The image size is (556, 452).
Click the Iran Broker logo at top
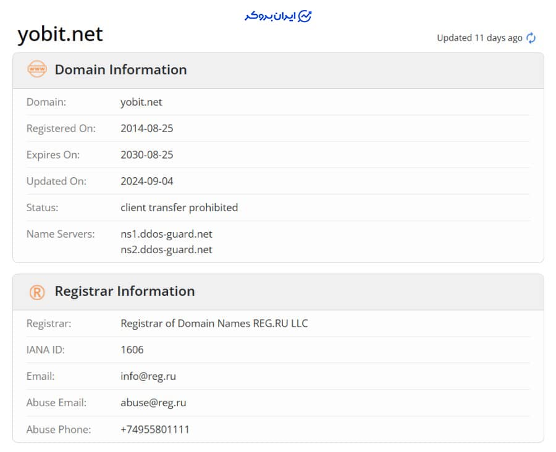(x=278, y=16)
